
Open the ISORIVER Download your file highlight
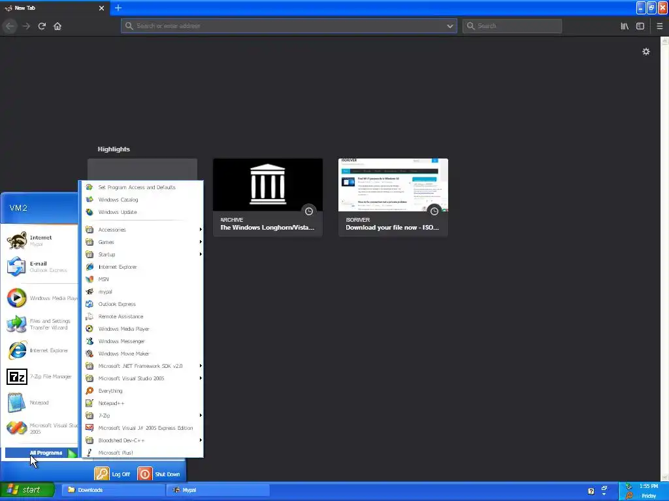pos(393,197)
